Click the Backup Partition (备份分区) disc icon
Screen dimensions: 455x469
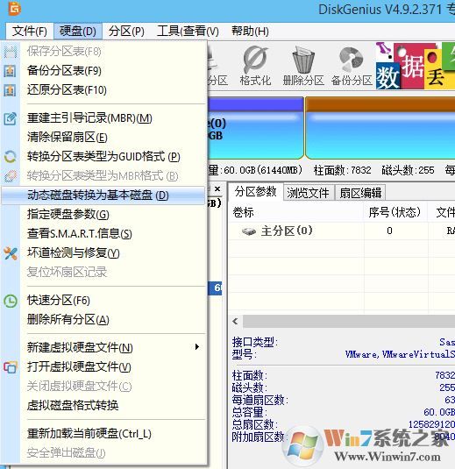coord(351,60)
